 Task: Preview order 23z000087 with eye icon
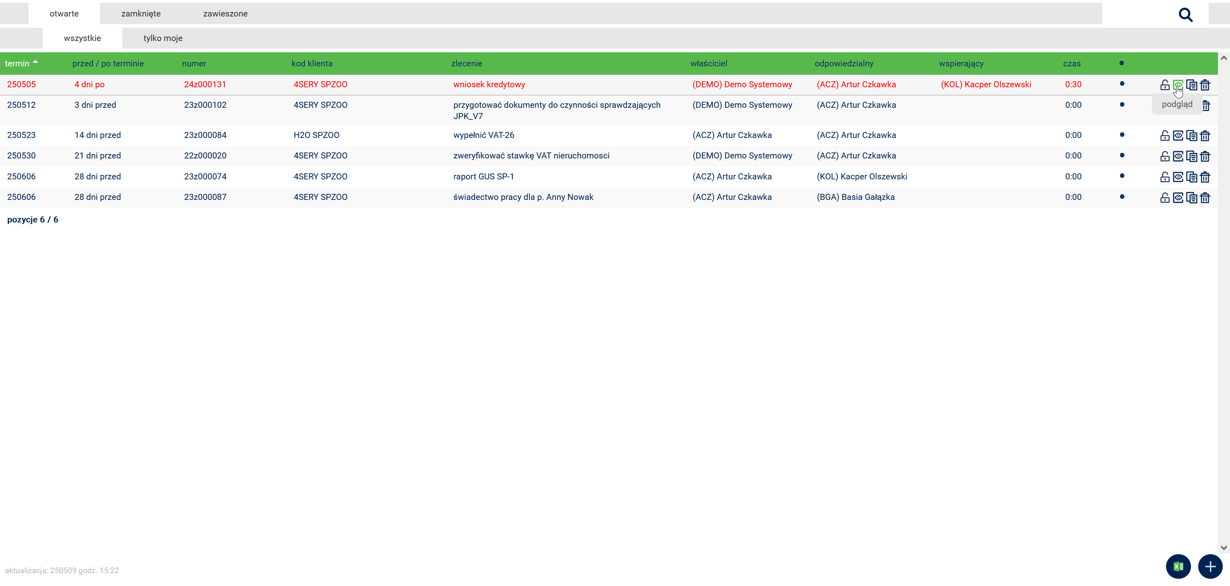point(1178,198)
